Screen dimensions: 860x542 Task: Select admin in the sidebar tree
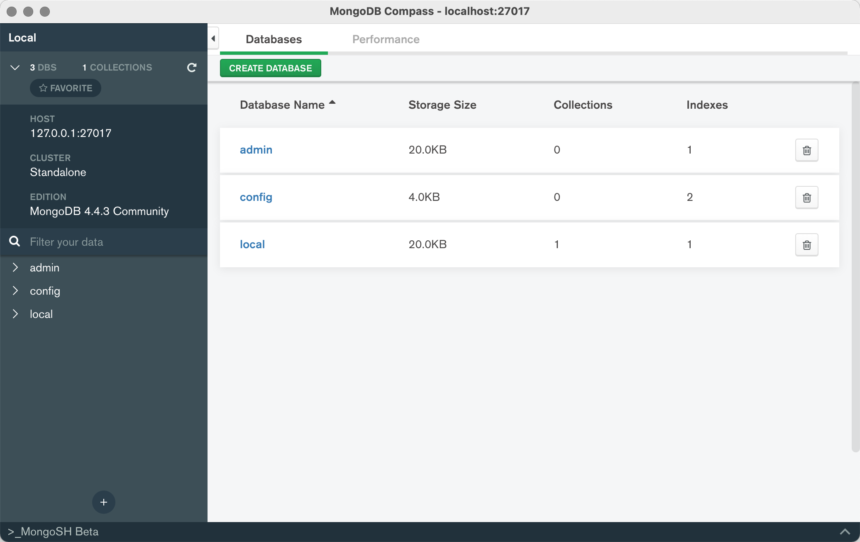[44, 268]
